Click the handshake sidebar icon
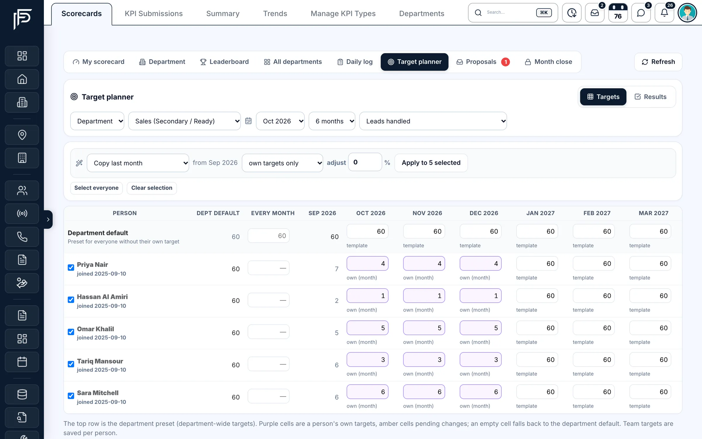702x439 pixels. click(x=22, y=283)
